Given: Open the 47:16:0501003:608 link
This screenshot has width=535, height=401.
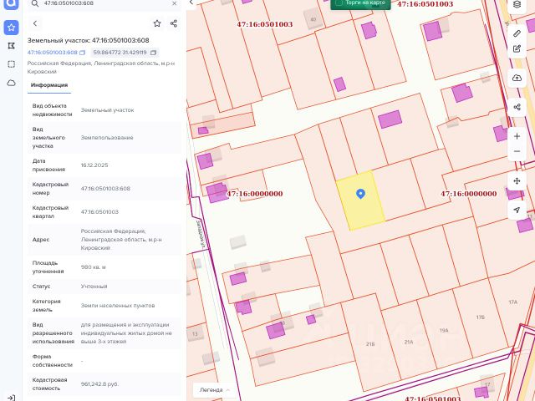Looking at the screenshot, I should point(53,53).
